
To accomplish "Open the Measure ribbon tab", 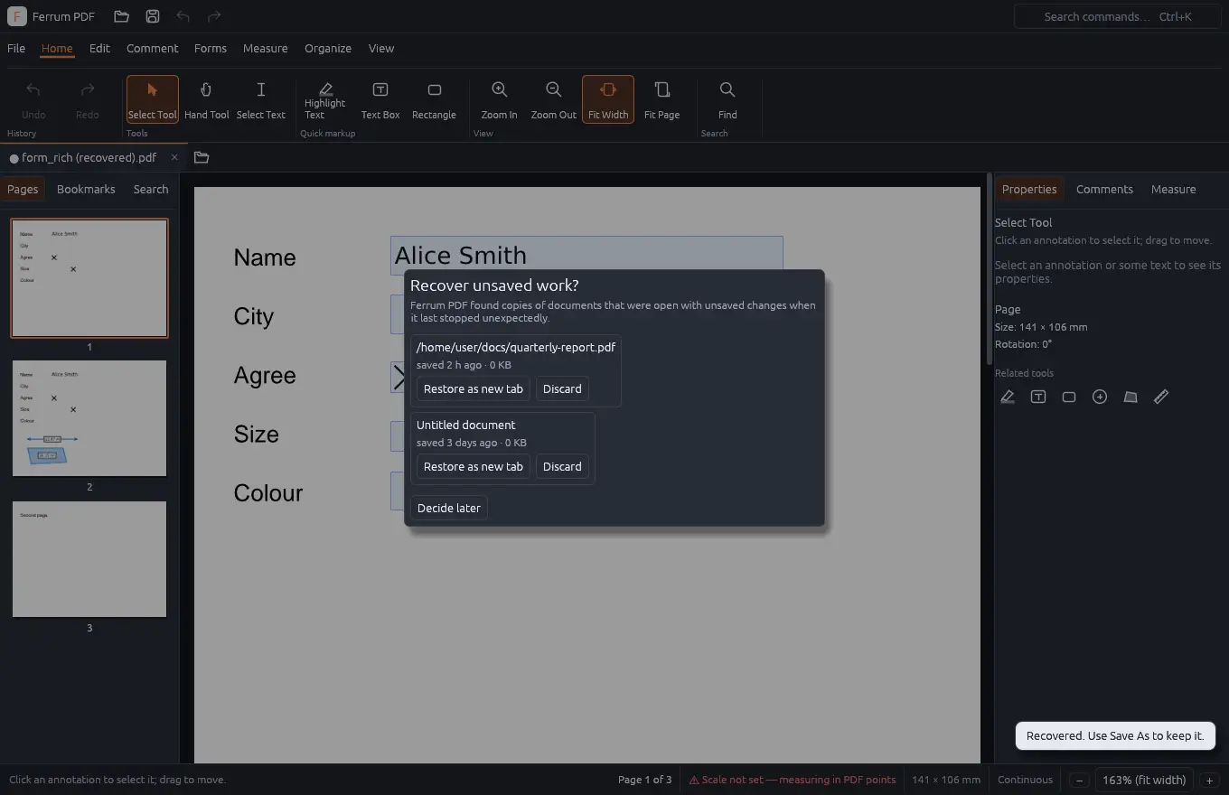I will pyautogui.click(x=266, y=48).
